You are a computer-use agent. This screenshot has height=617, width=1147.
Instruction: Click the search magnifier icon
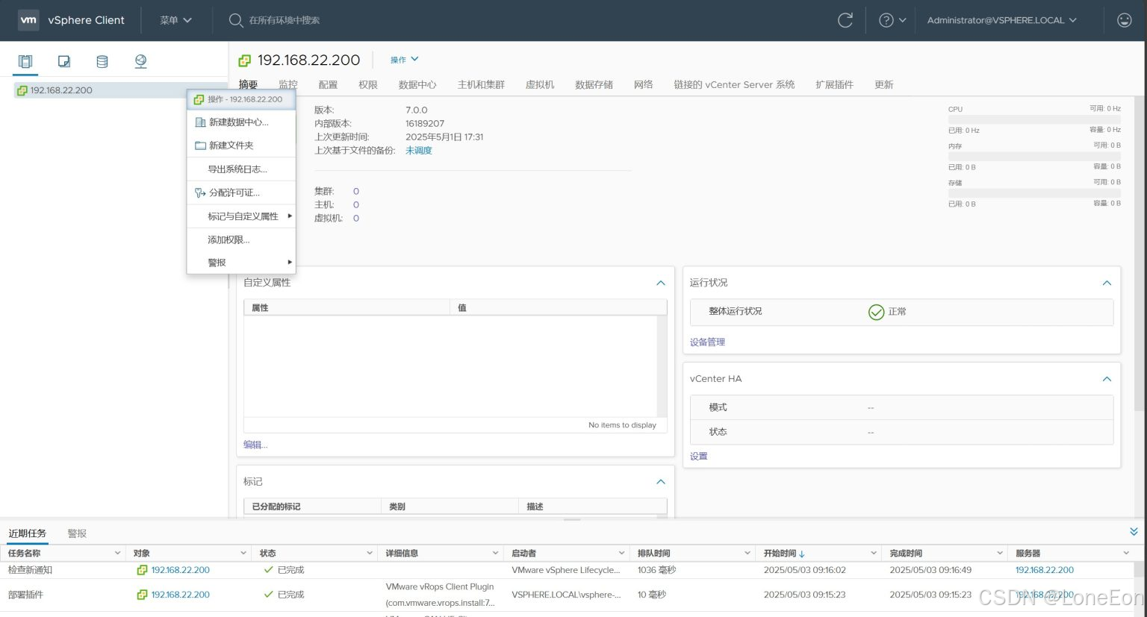coord(236,20)
